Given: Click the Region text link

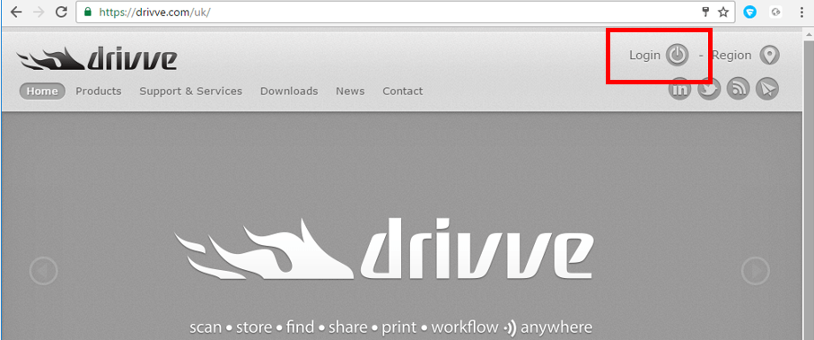Looking at the screenshot, I should pyautogui.click(x=731, y=55).
